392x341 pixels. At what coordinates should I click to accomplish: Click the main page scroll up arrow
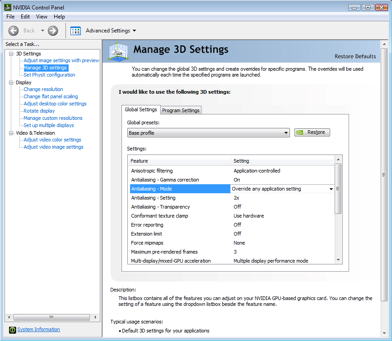click(x=384, y=44)
